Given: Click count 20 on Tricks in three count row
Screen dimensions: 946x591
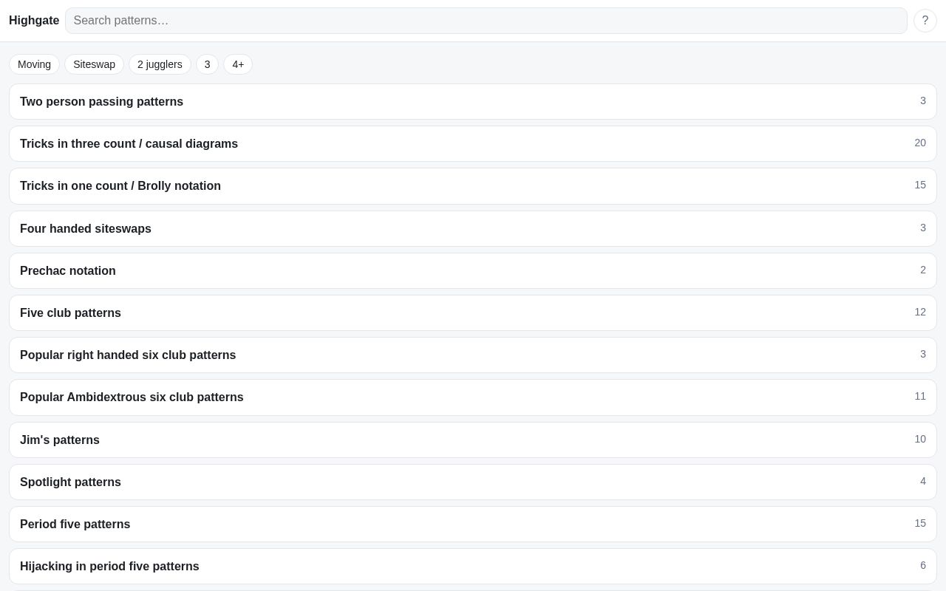Looking at the screenshot, I should [920, 143].
